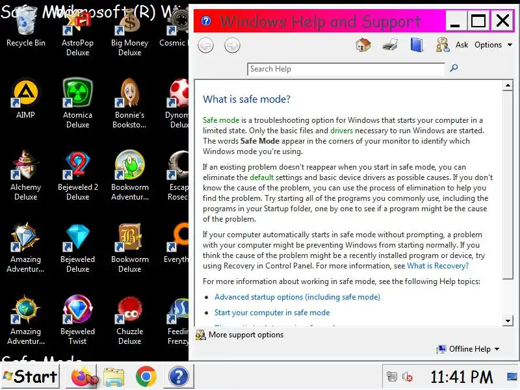
Task: Launch Chuzzle Deluxe shortcut
Action: click(x=129, y=320)
